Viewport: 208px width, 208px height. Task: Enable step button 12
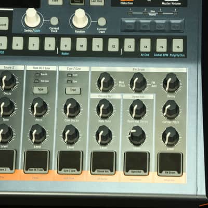coord(113,45)
